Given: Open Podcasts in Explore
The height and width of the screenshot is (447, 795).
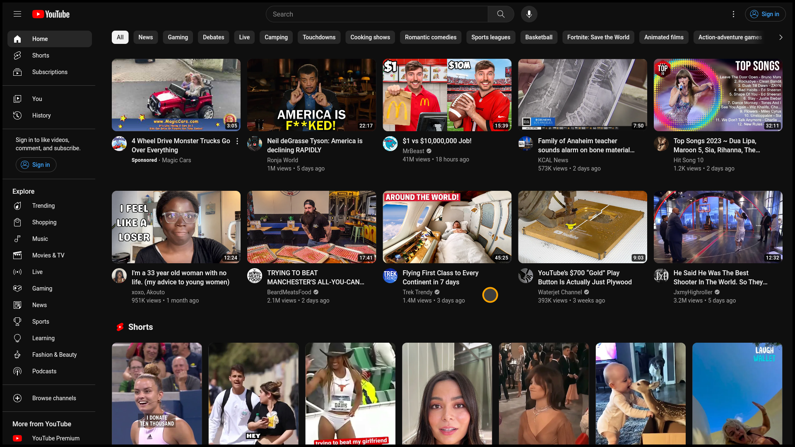Looking at the screenshot, I should point(50,371).
